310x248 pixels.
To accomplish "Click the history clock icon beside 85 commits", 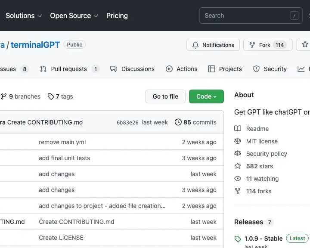I will click(178, 122).
